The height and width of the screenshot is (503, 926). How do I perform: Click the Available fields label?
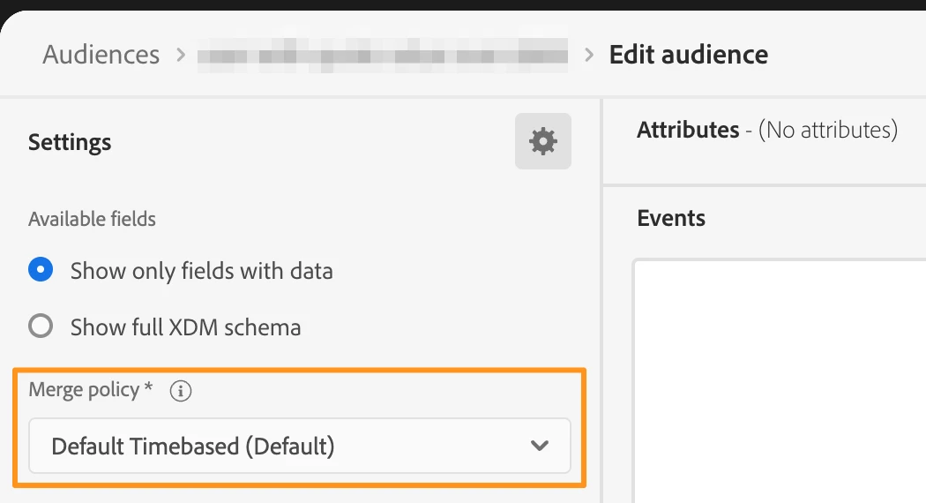(92, 219)
